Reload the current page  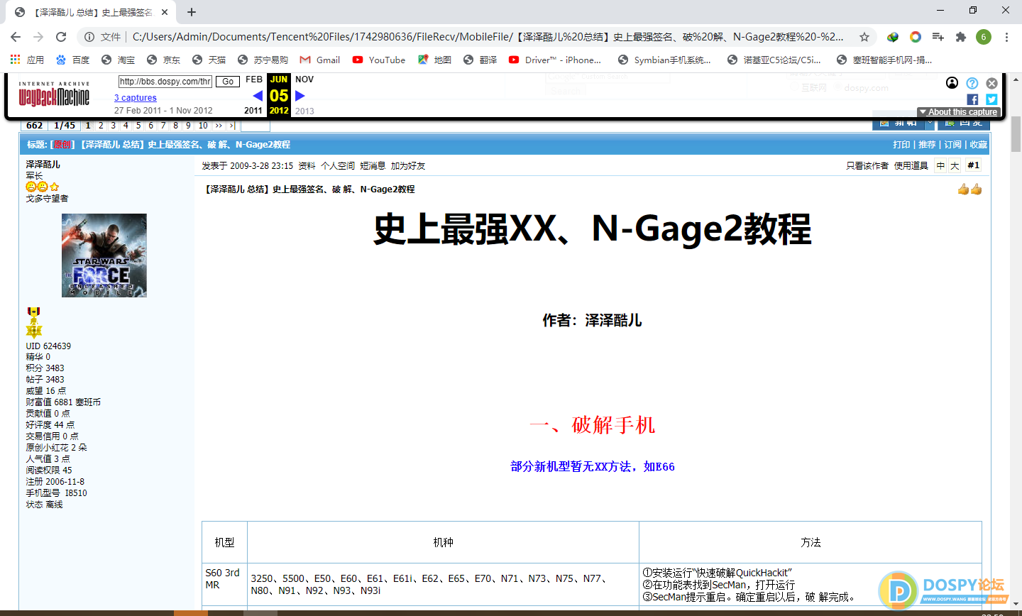coord(61,37)
